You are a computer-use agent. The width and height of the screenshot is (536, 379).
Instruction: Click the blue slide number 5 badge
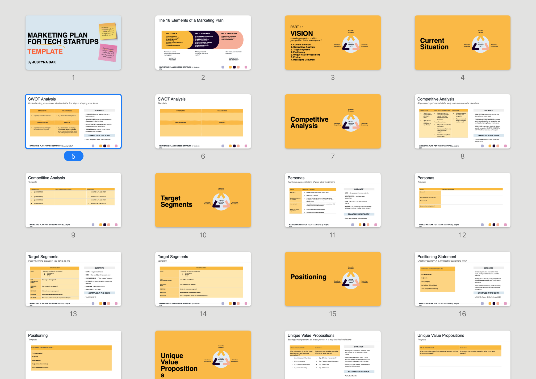(x=73, y=156)
